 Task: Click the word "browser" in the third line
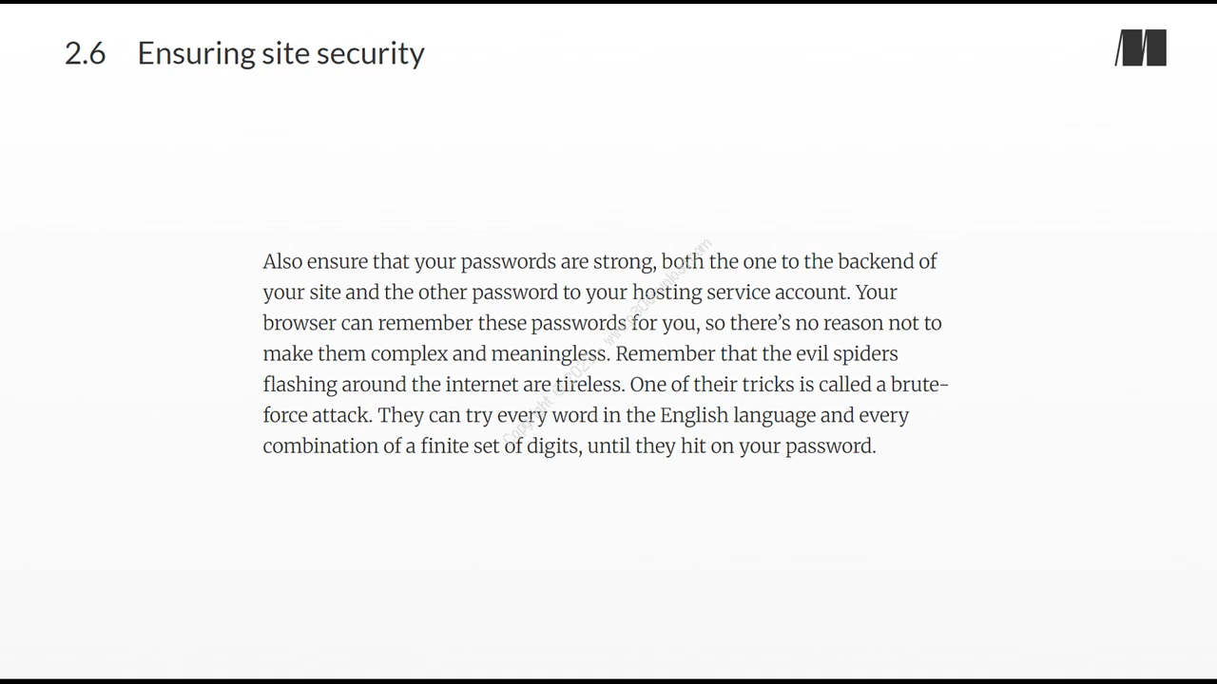coord(299,323)
